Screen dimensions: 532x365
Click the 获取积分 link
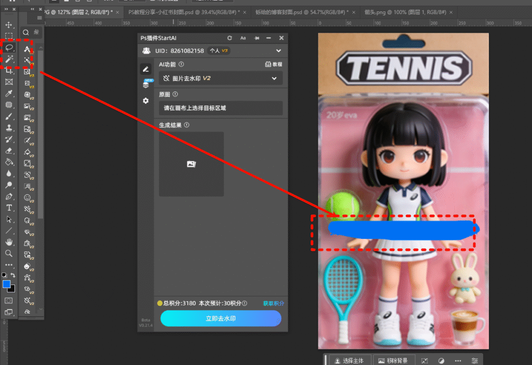point(273,304)
